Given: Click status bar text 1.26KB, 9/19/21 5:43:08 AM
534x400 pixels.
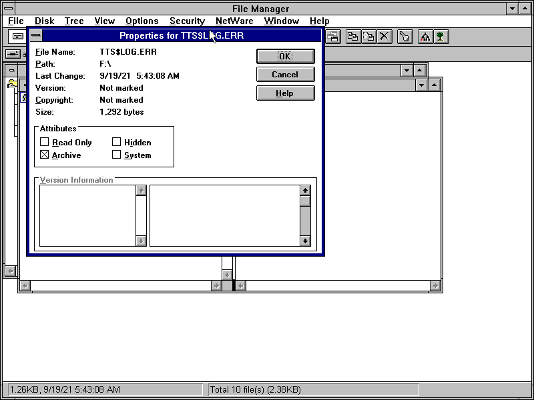Looking at the screenshot, I should (x=65, y=389).
